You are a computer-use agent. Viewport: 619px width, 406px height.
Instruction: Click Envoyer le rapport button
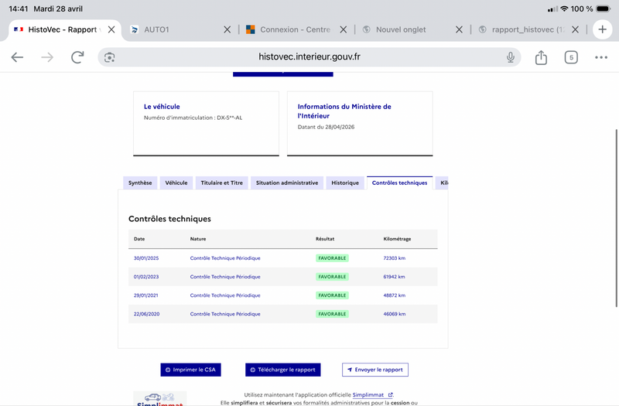[375, 370]
